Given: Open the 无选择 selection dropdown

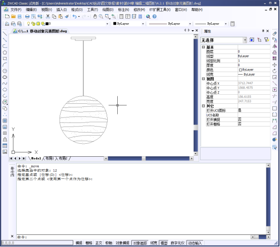Looking at the screenshot, I should click(223, 40).
